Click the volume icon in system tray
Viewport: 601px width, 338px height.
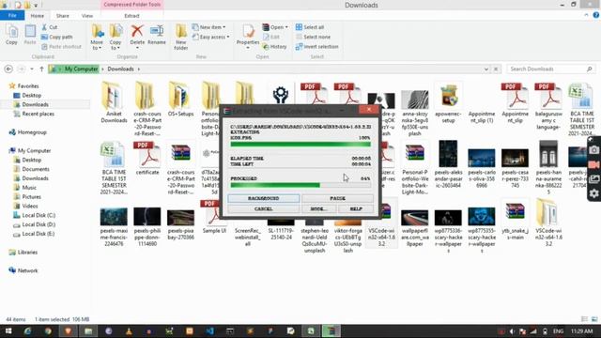[x=512, y=331]
